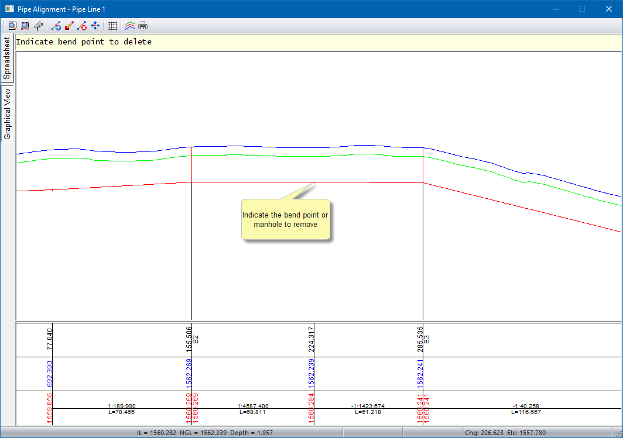The width and height of the screenshot is (623, 438).
Task: Switch to the Graphical View tab
Action: click(x=7, y=114)
